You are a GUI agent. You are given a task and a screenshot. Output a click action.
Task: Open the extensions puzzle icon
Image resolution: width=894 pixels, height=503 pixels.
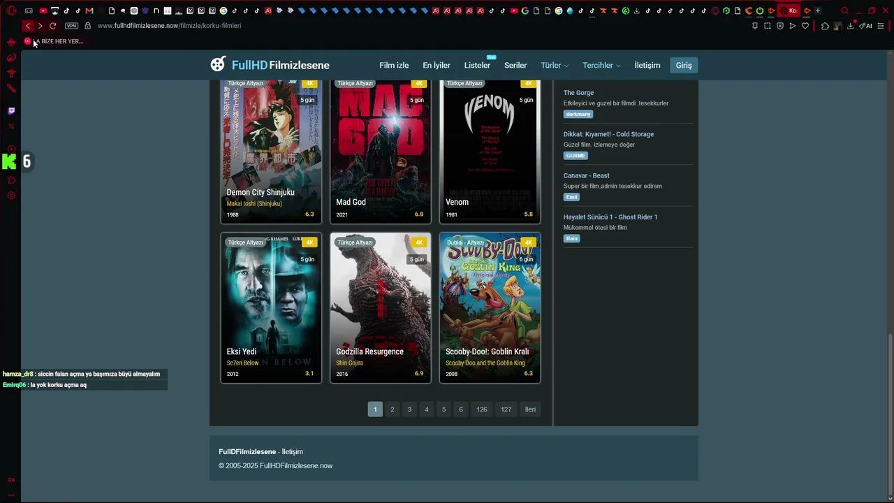(825, 26)
